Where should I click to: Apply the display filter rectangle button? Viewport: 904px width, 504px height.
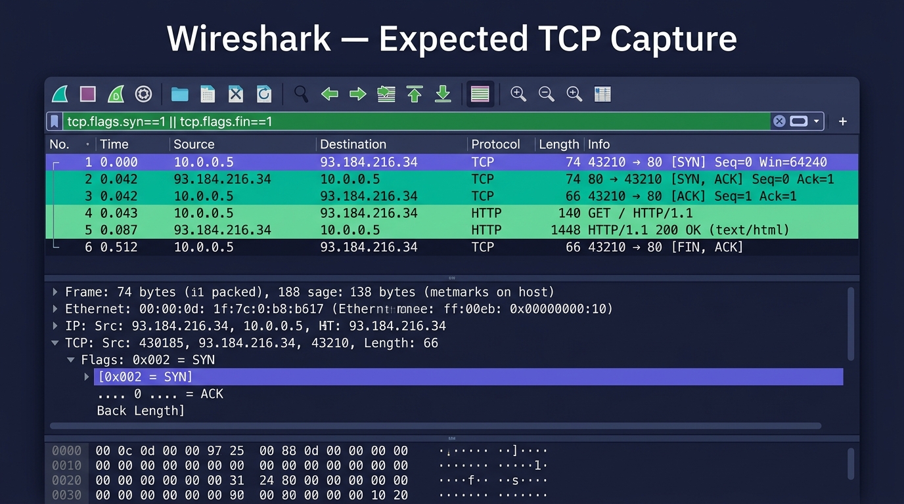click(x=799, y=121)
